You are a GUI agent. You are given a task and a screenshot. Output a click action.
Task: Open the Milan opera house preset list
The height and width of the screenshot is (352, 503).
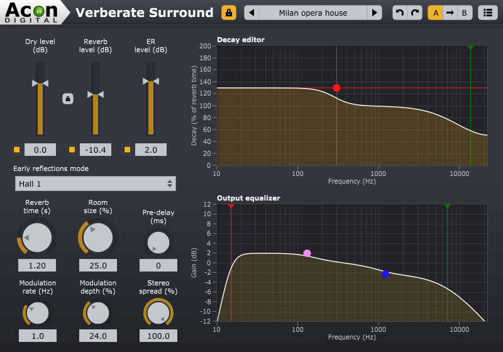(x=313, y=13)
